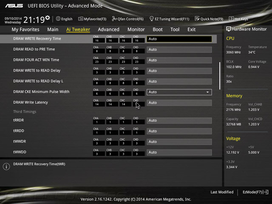Click DRAM WRITE Recovery Time Auto field

(179, 39)
